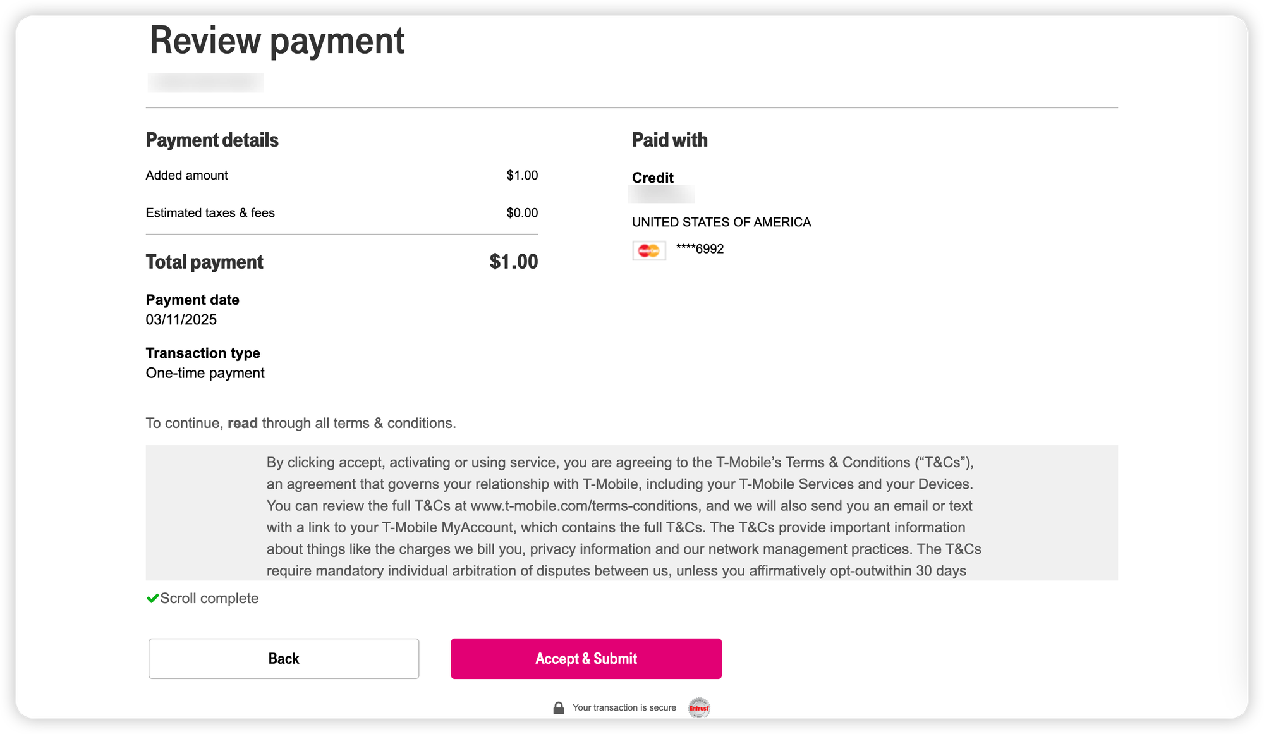Click the padlock security icon
This screenshot has height=734, width=1264.
pos(558,708)
